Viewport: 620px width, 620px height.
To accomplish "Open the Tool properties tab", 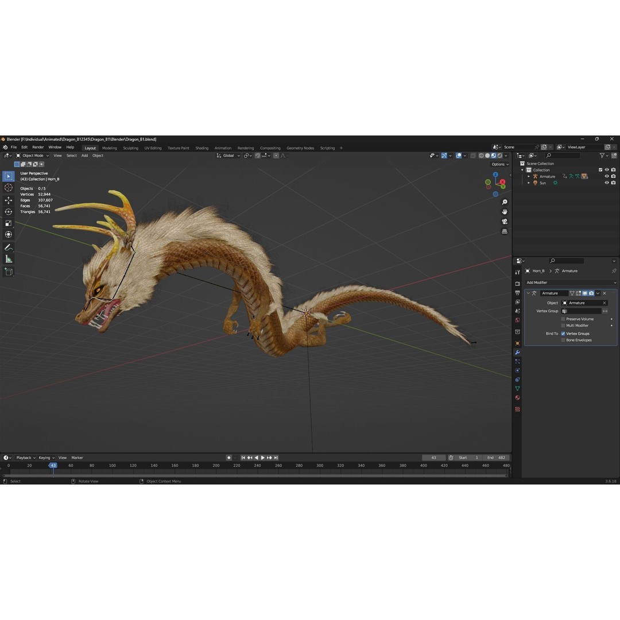I will [x=518, y=272].
